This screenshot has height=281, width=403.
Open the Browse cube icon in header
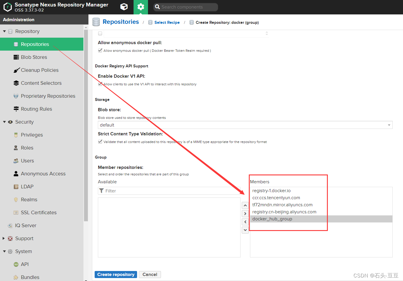coord(124,7)
